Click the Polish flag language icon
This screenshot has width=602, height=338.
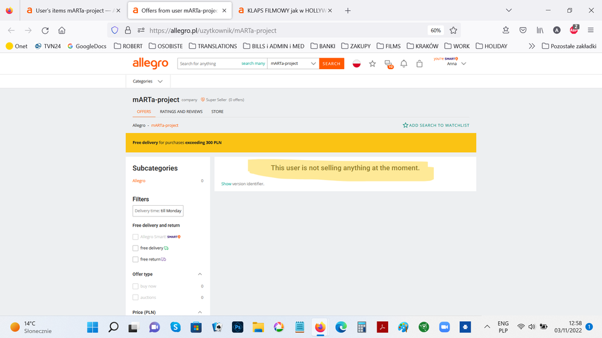357,64
